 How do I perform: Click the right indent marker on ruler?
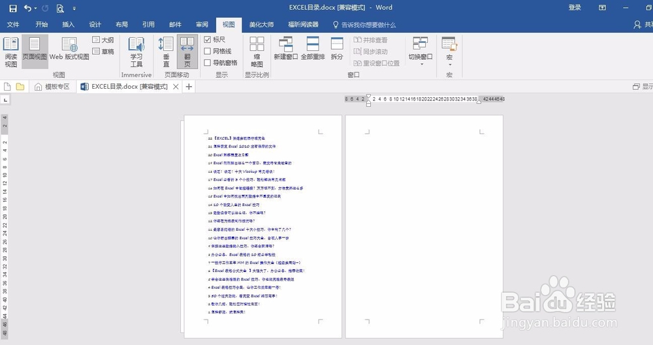[x=479, y=101]
